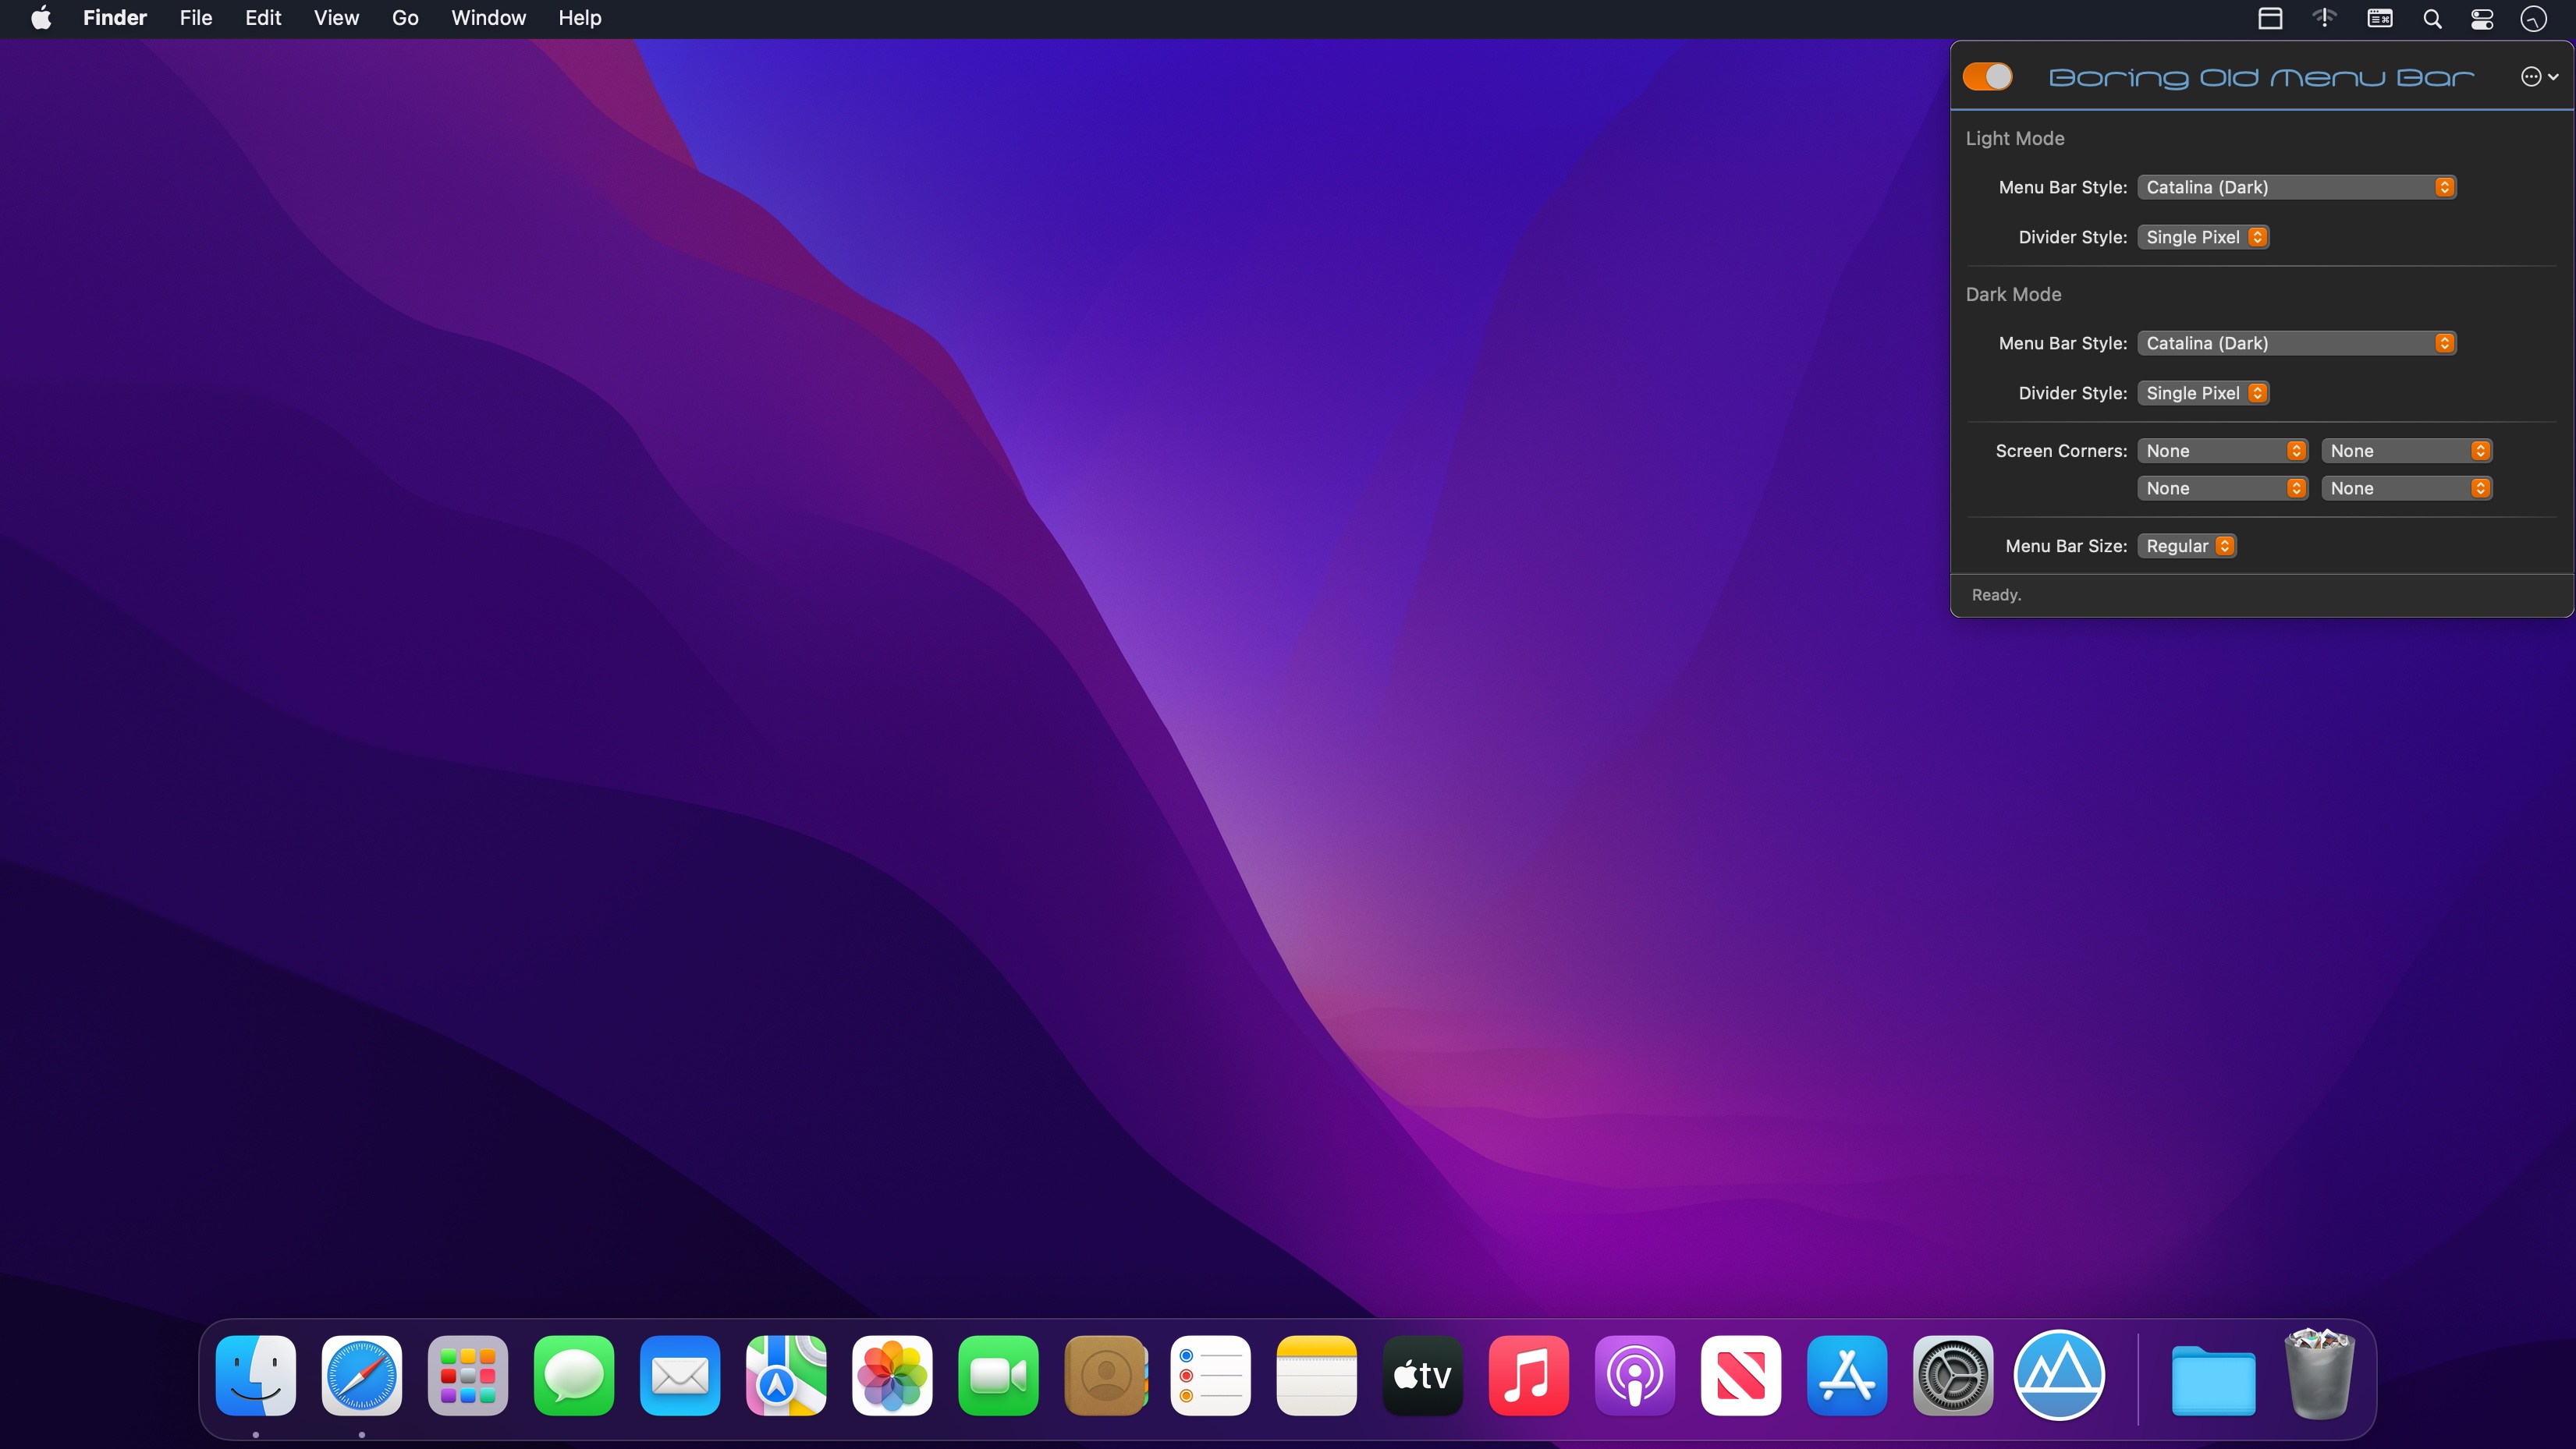Open the Finder menu
Viewport: 2576px width, 1449px height.
[x=115, y=18]
